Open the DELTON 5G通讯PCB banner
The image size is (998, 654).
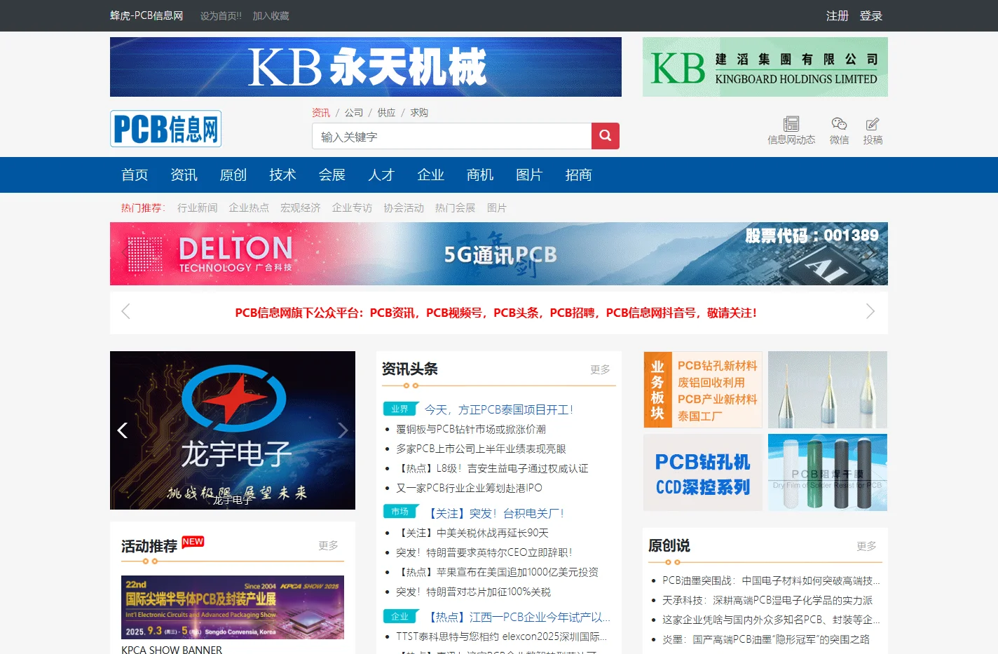tap(499, 254)
